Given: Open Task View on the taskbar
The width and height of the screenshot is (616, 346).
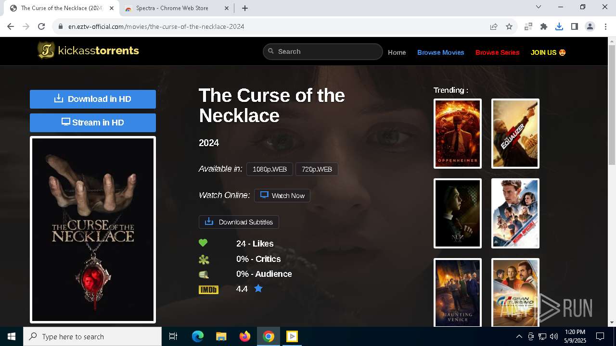Looking at the screenshot, I should tap(173, 336).
